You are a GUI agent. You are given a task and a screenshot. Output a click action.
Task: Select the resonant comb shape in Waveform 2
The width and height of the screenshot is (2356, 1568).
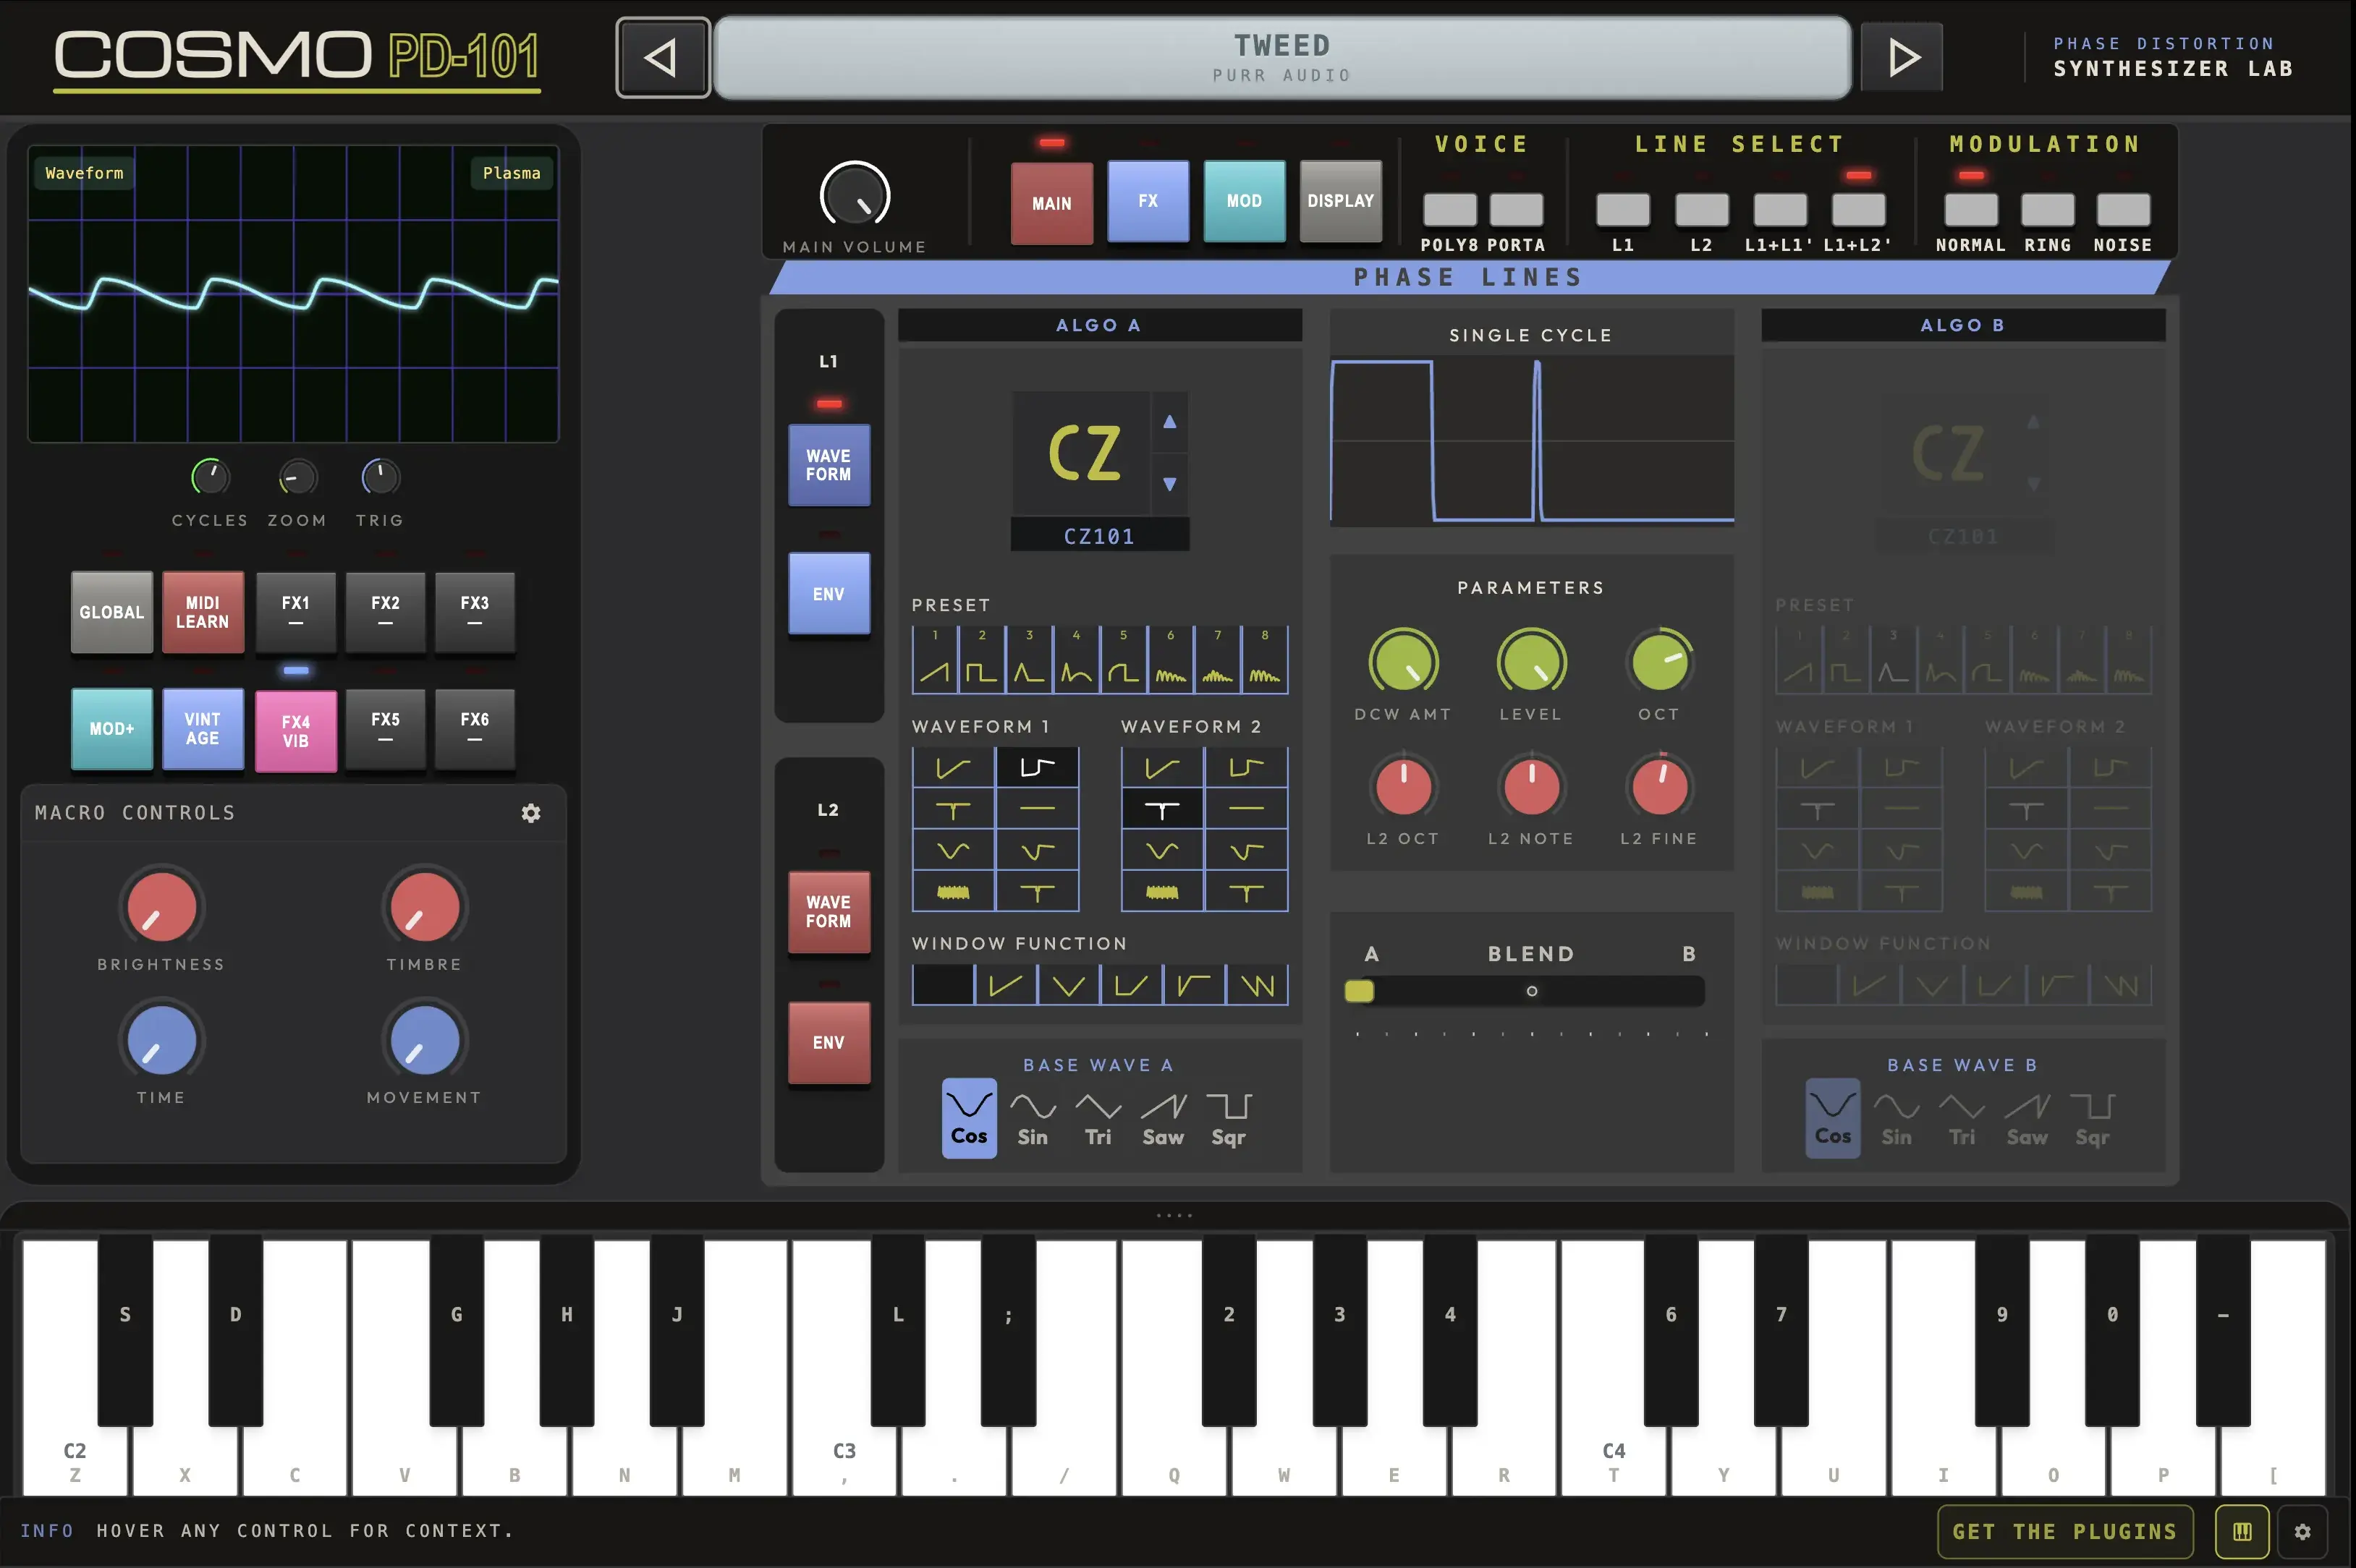pos(1163,892)
